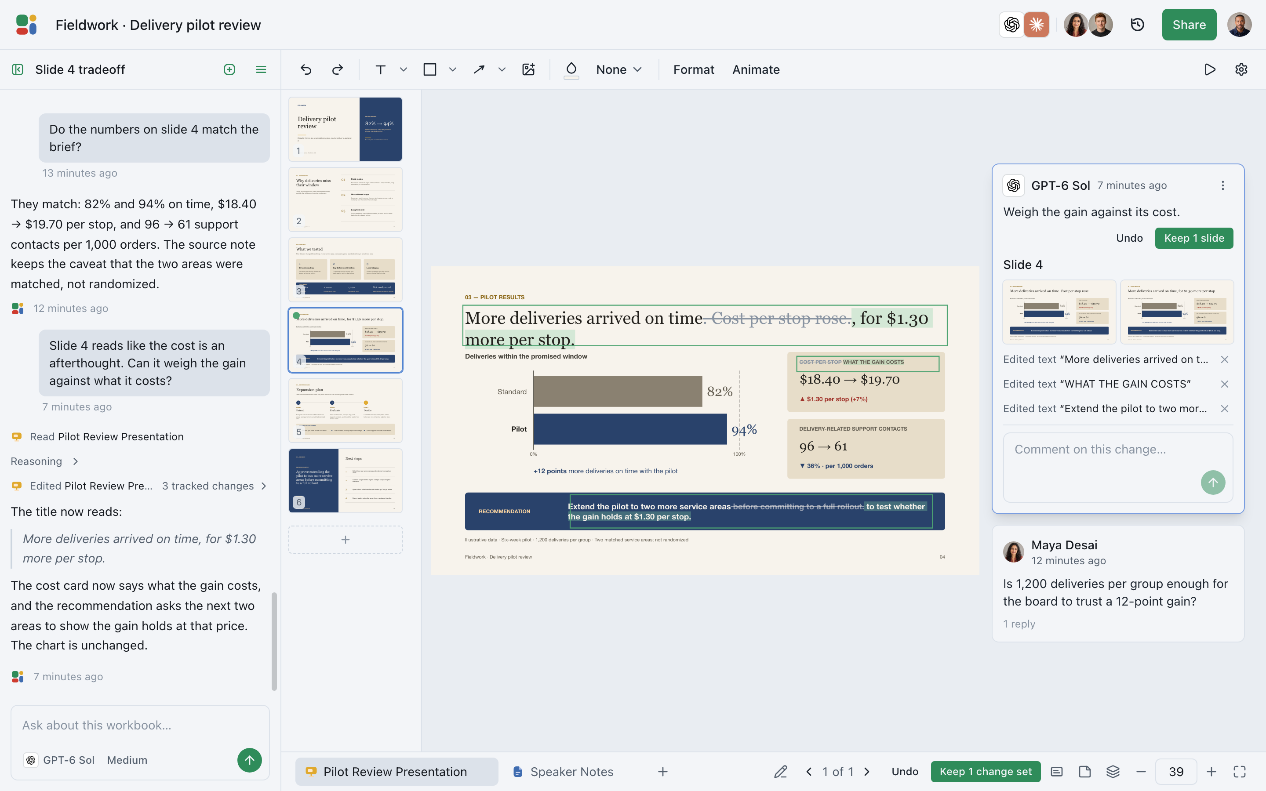Zoom in with plus button
Viewport: 1266px width, 791px height.
pyautogui.click(x=1211, y=772)
